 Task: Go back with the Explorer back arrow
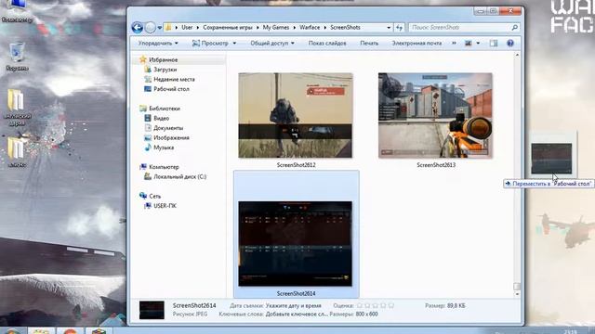(x=138, y=28)
